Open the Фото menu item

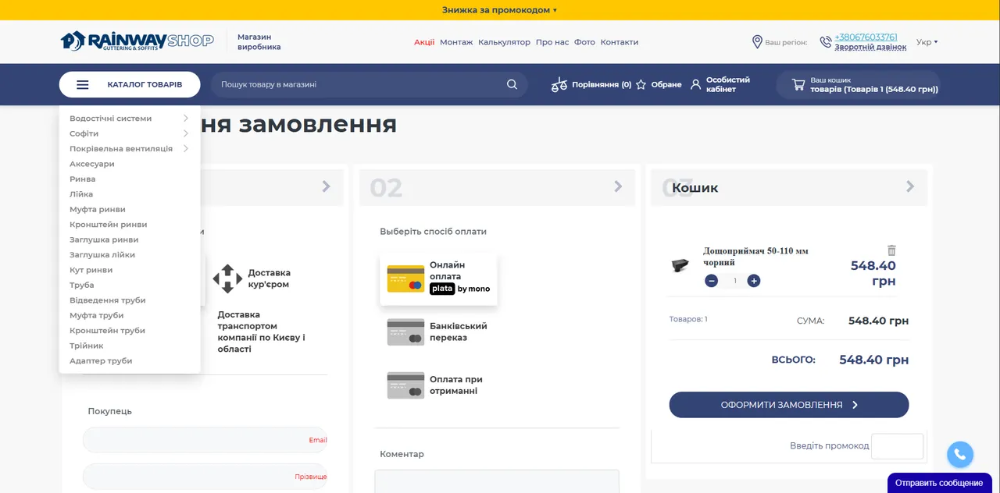(x=584, y=42)
